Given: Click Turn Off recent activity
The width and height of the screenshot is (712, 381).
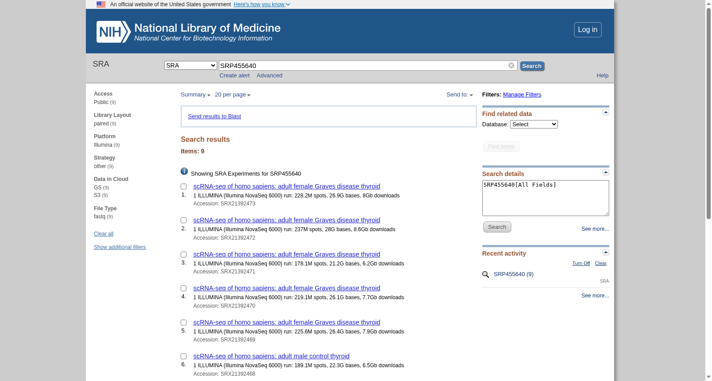Looking at the screenshot, I should 581,264.
